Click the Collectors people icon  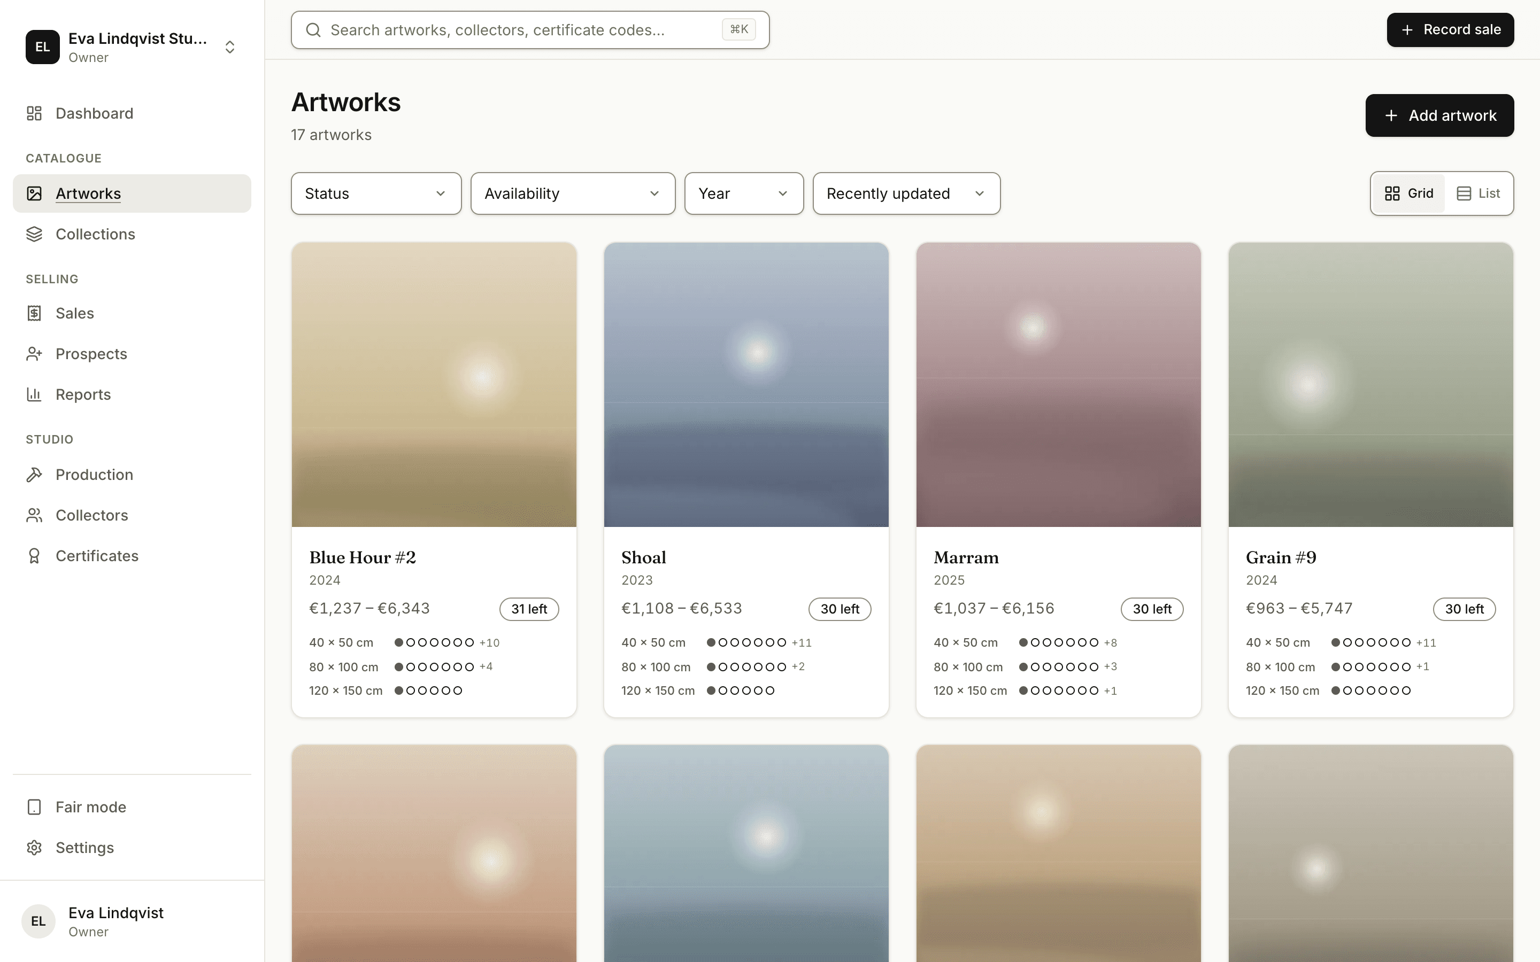(x=34, y=515)
